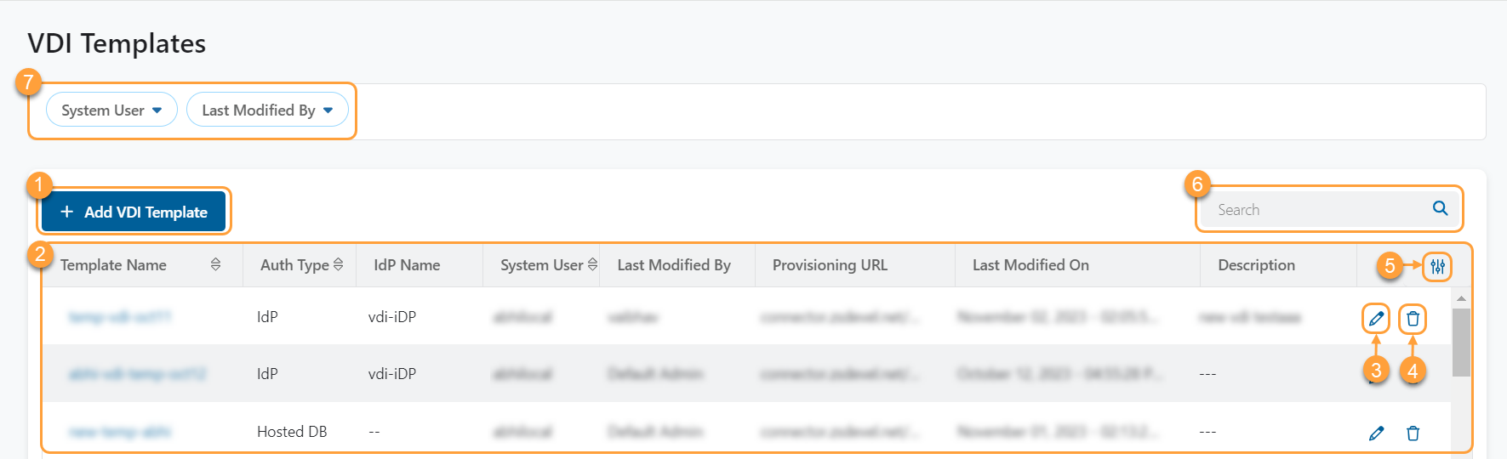The image size is (1507, 459).
Task: Open the second row template name link
Action: click(137, 374)
